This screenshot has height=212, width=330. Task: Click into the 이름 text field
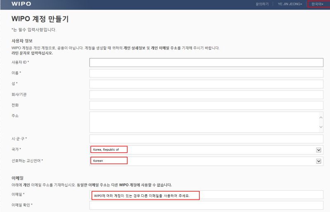click(x=206, y=73)
